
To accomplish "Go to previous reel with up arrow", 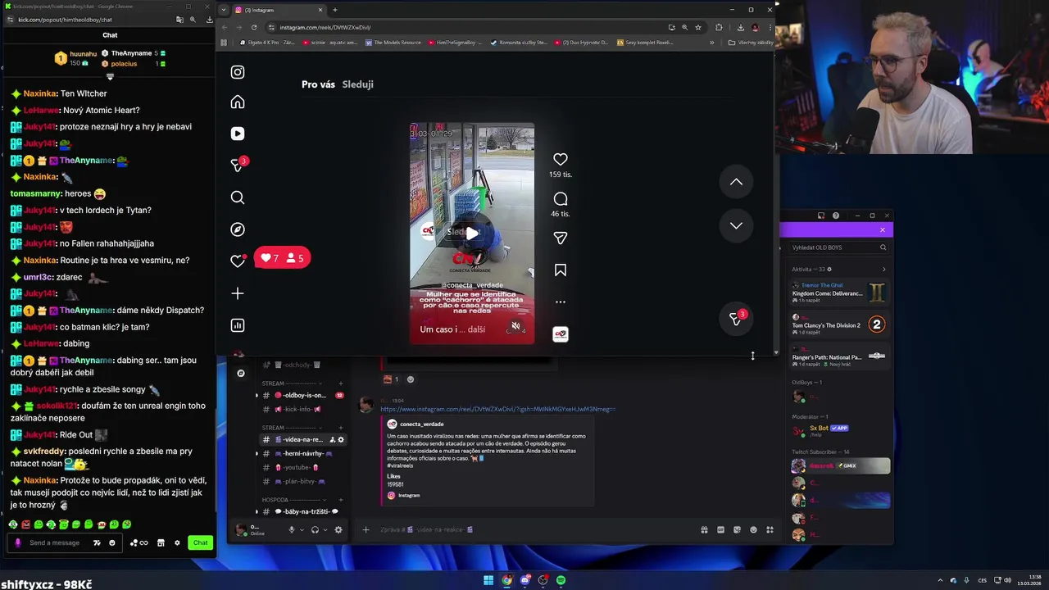I will click(x=736, y=182).
